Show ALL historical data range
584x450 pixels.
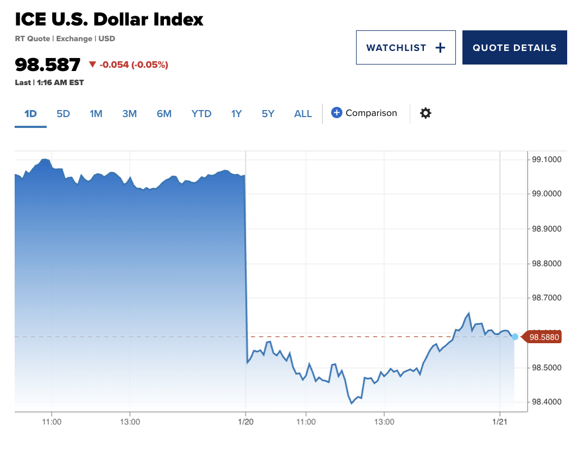pyautogui.click(x=303, y=114)
